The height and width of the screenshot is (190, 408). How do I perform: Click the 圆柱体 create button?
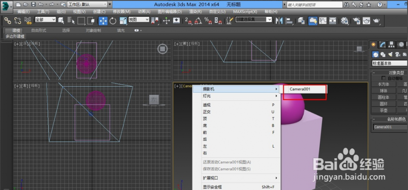(384, 97)
